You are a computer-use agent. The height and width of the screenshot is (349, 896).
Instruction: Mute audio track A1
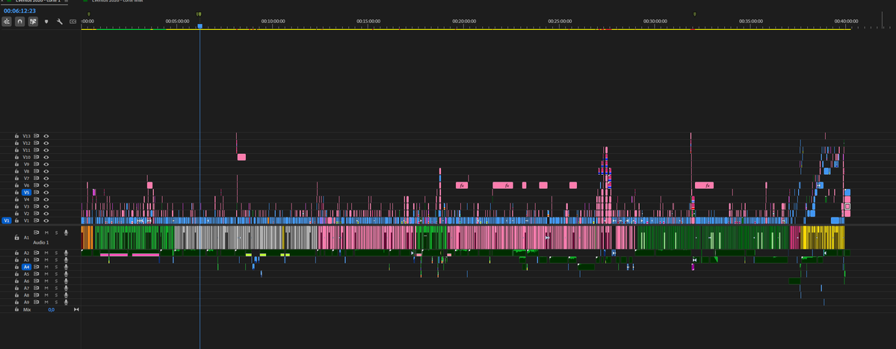click(46, 232)
